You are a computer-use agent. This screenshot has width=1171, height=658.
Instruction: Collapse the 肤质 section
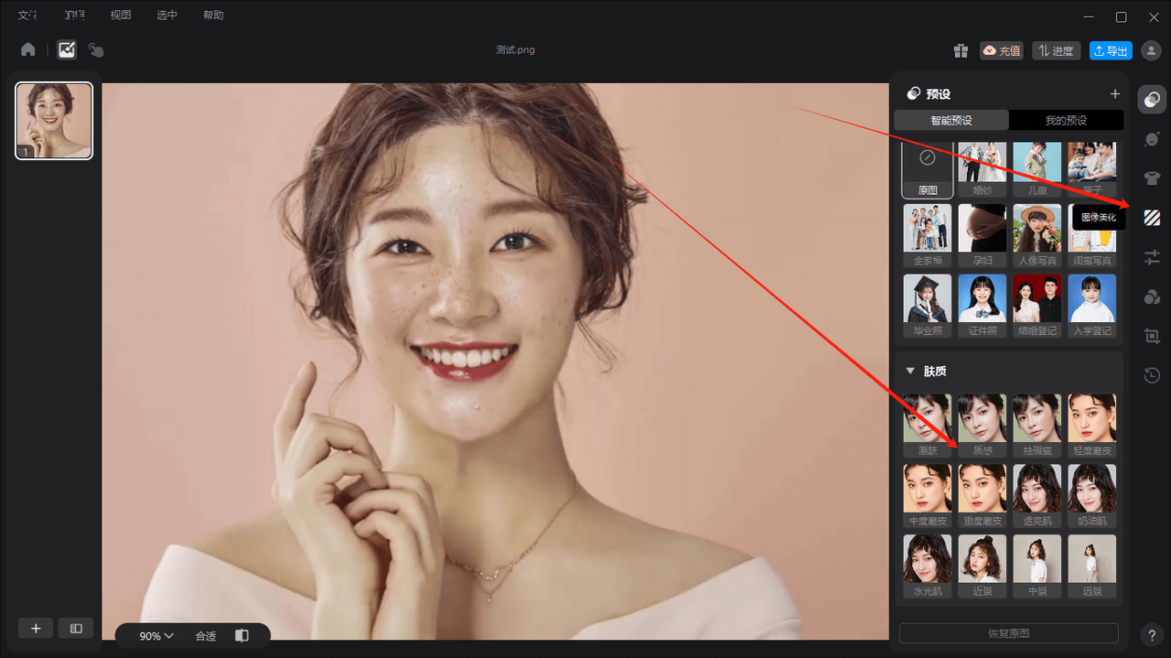point(910,372)
